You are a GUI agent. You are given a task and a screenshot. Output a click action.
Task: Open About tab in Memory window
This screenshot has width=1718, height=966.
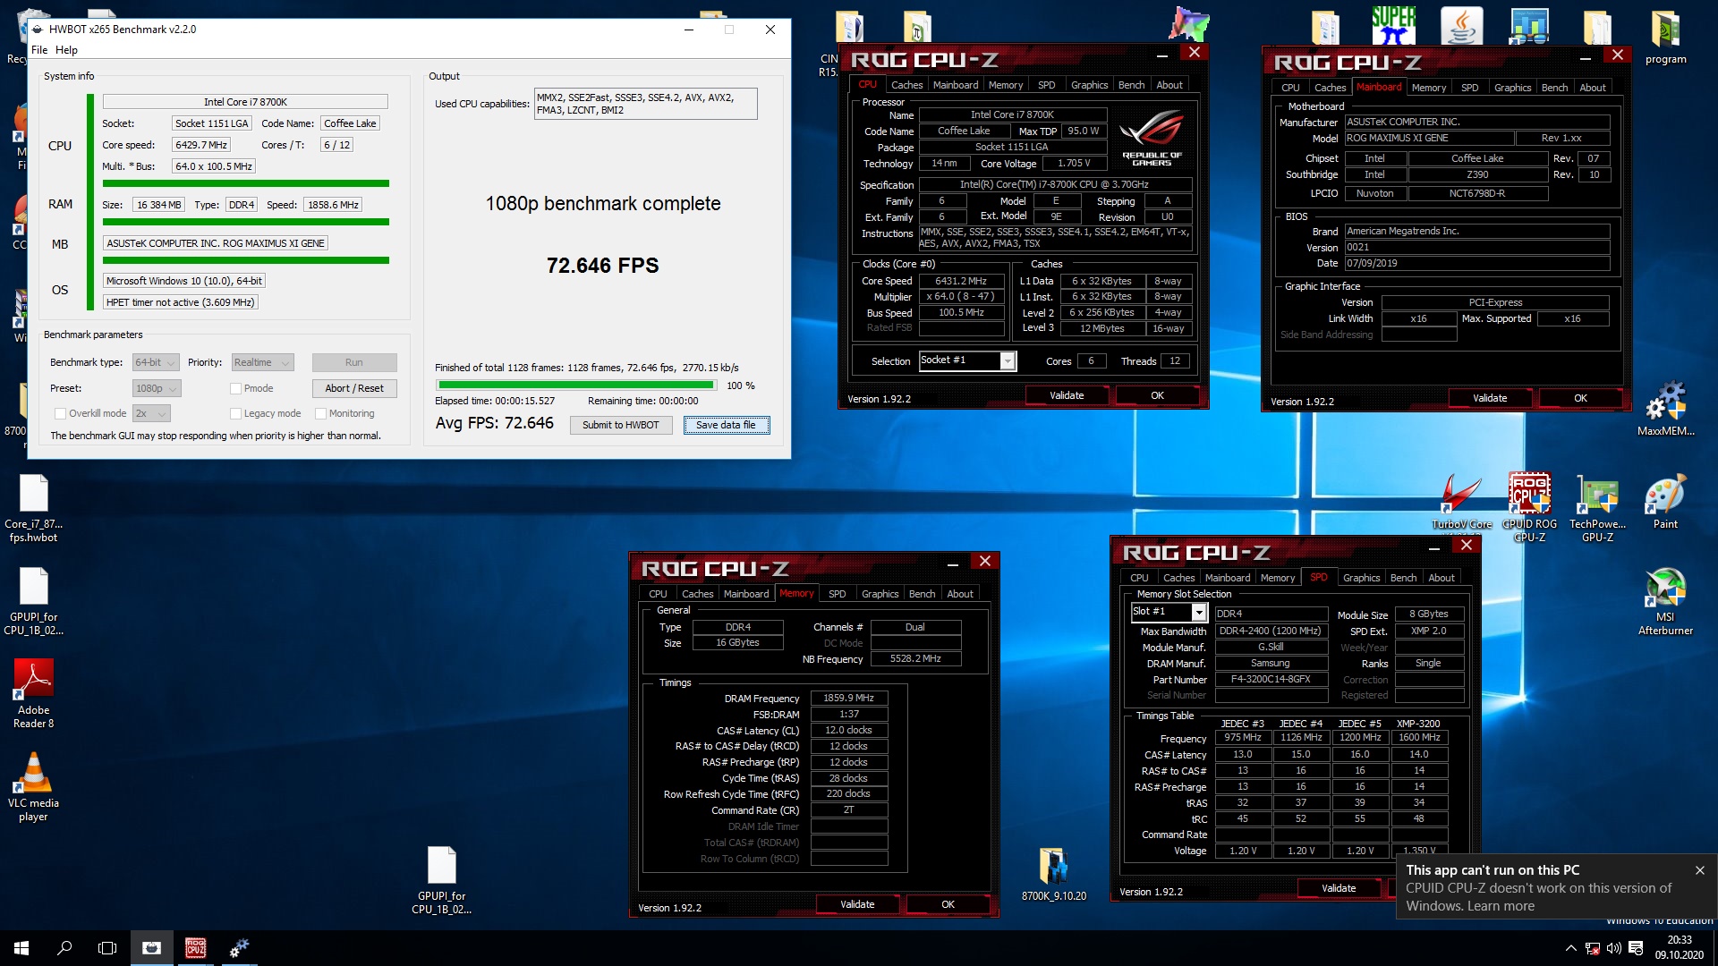(960, 594)
